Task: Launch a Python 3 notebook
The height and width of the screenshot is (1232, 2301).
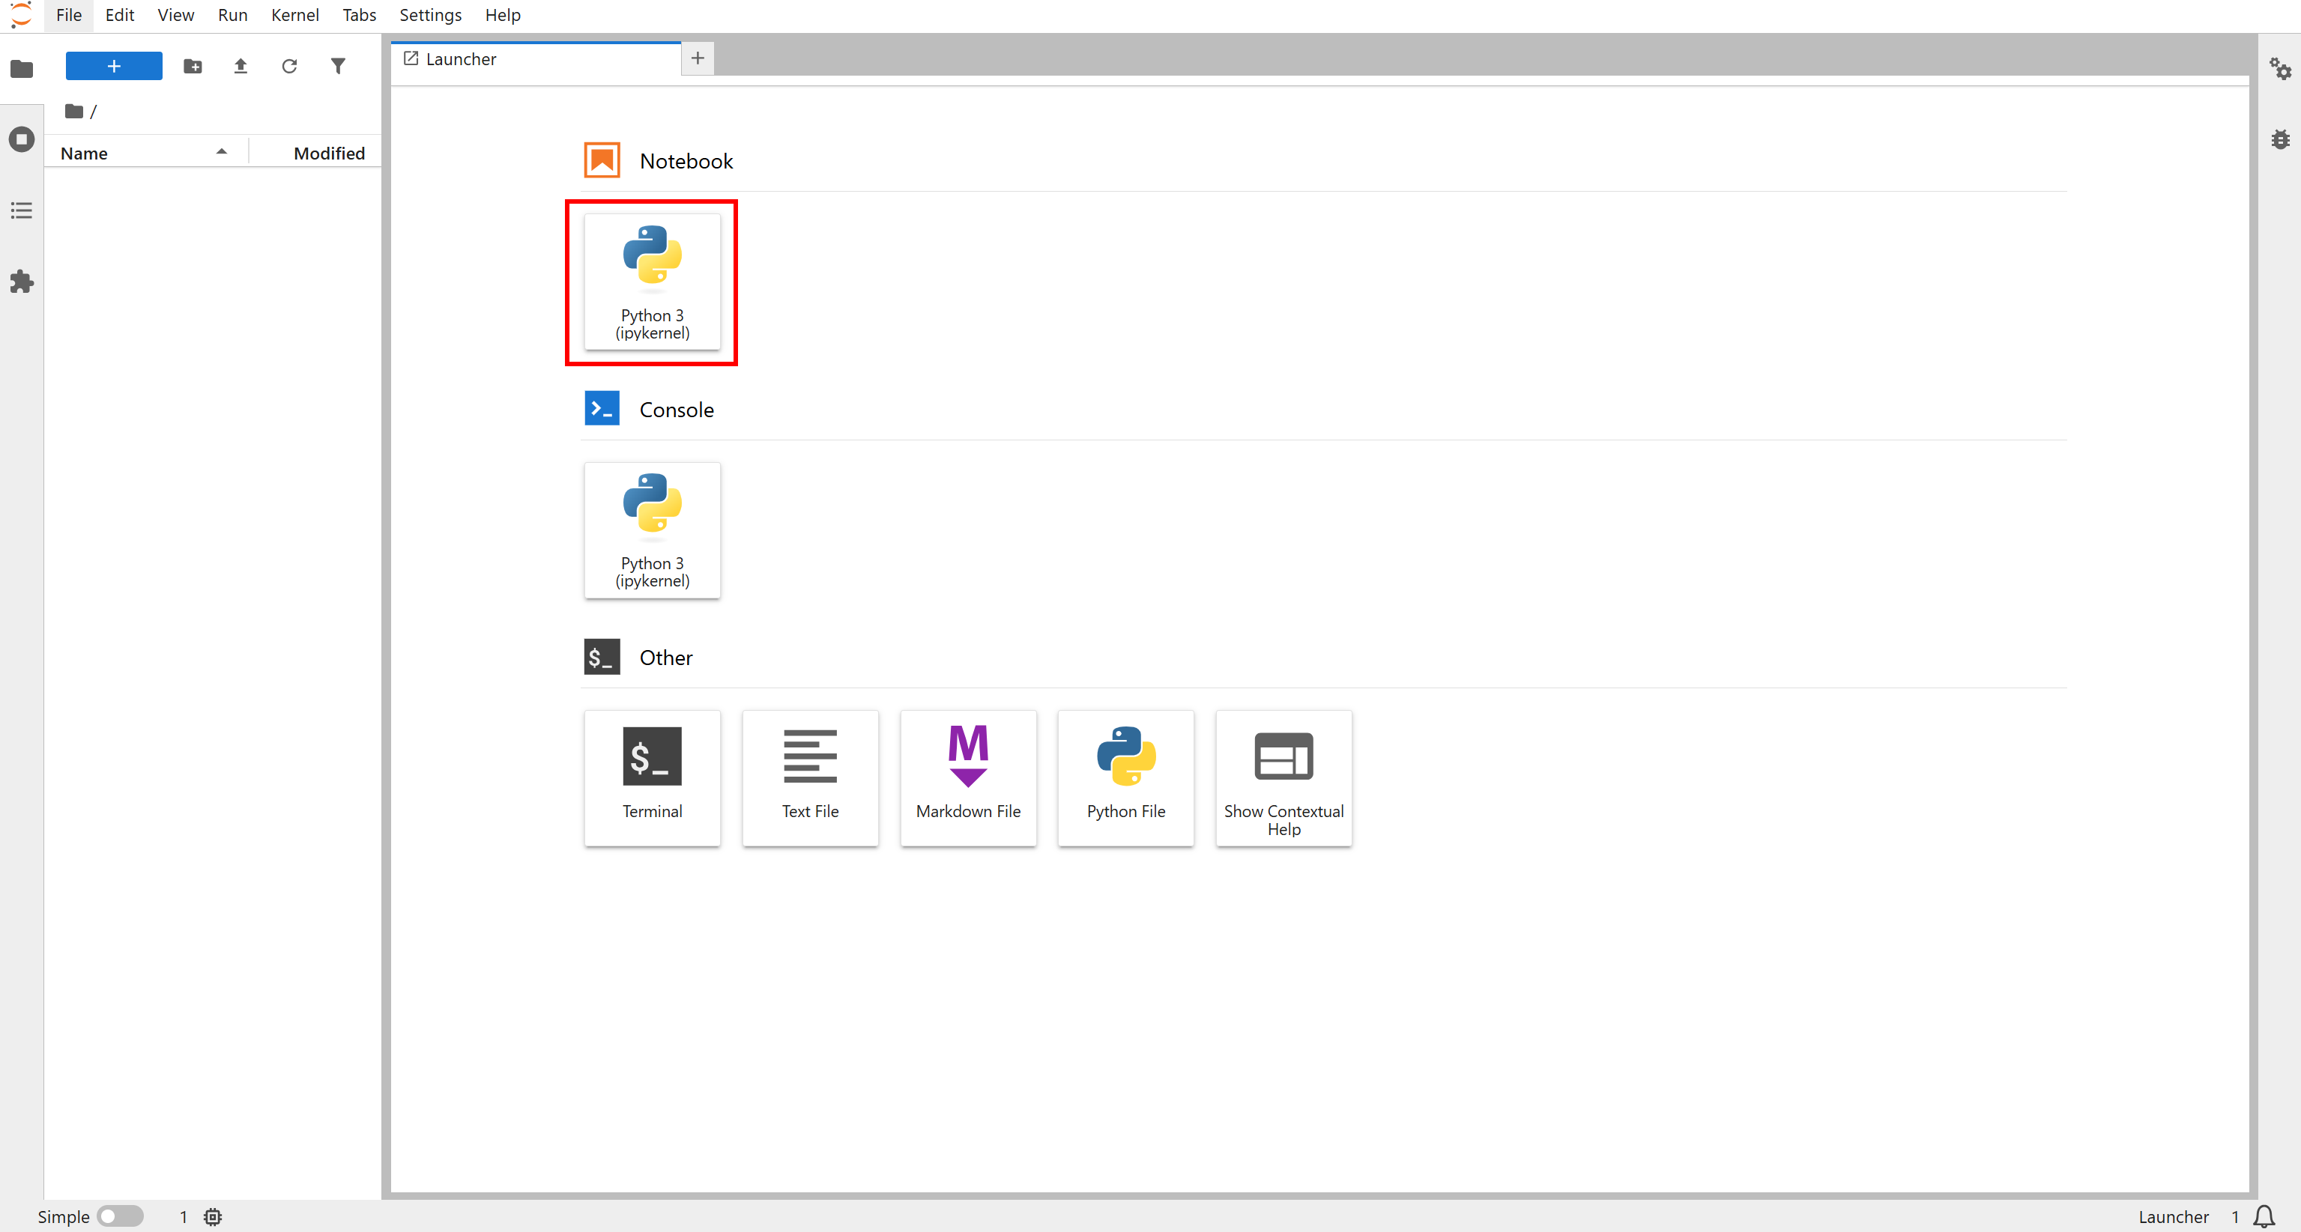Action: point(652,281)
